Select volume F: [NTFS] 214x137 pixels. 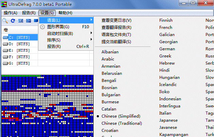coord(19,57)
